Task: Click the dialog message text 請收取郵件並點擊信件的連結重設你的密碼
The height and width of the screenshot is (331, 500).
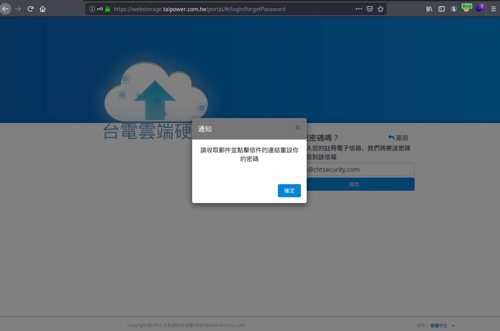Action: tap(249, 154)
